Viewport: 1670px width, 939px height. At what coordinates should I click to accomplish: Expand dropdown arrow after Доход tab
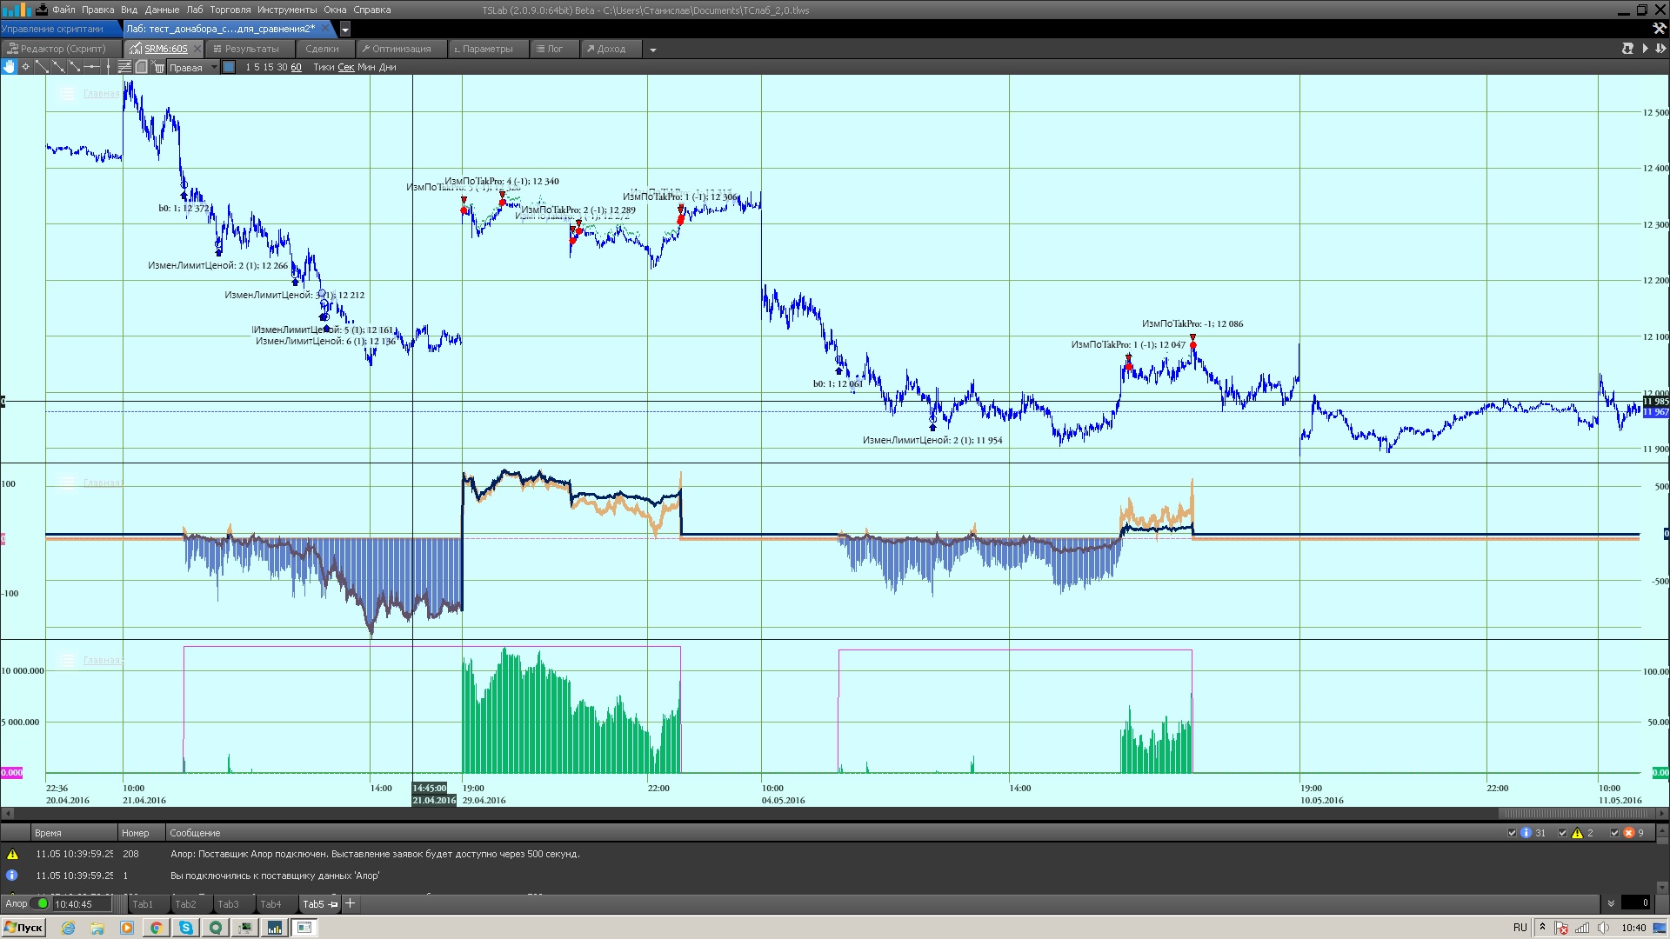(652, 50)
